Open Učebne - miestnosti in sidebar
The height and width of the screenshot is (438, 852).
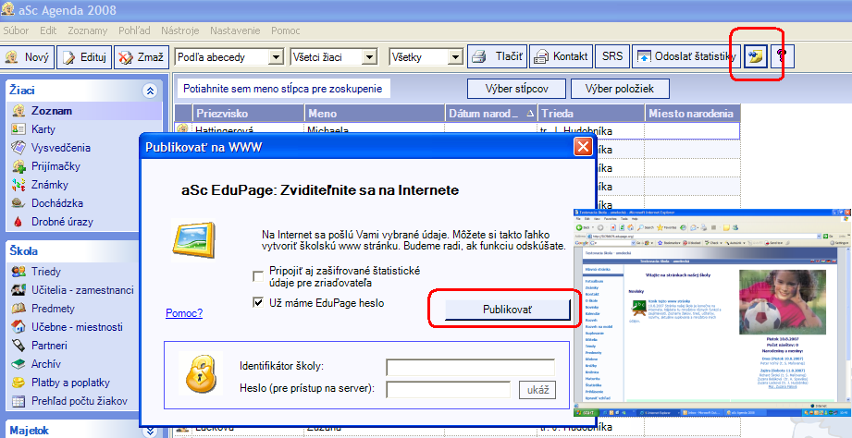pyautogui.click(x=77, y=327)
